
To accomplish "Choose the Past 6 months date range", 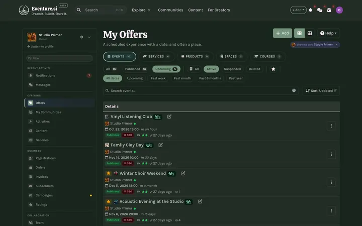I will pos(210,78).
